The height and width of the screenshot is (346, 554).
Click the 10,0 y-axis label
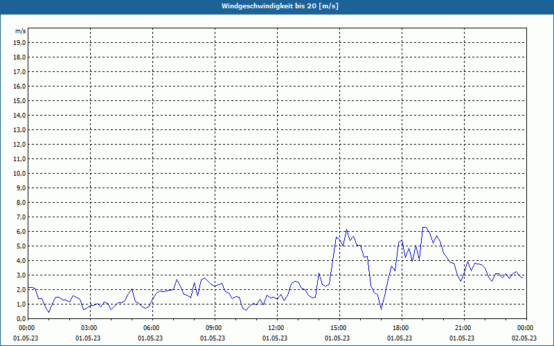[x=19, y=174]
